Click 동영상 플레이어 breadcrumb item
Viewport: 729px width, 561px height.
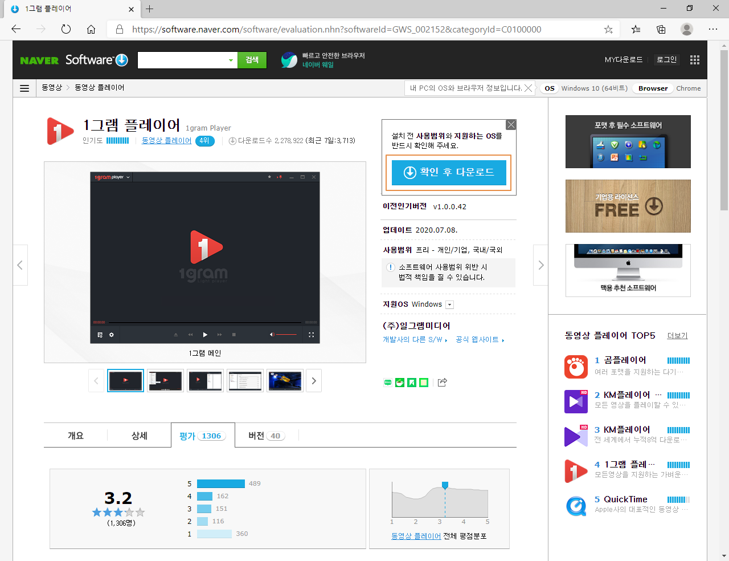pos(100,88)
